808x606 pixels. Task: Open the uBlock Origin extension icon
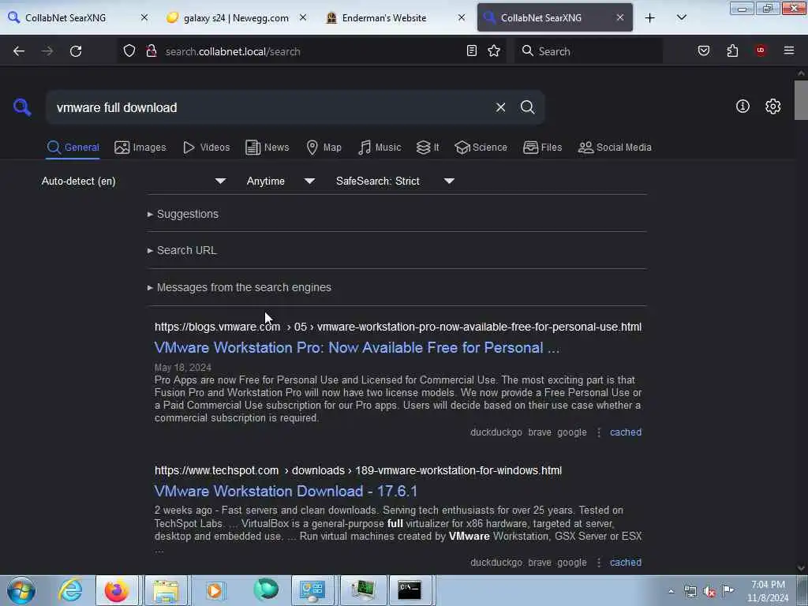click(x=761, y=50)
